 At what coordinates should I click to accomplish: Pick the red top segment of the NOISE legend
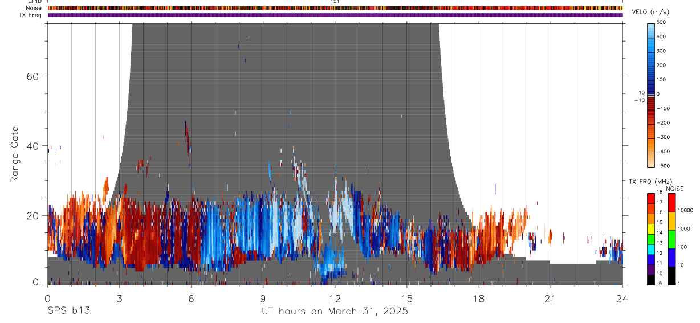coord(671,203)
